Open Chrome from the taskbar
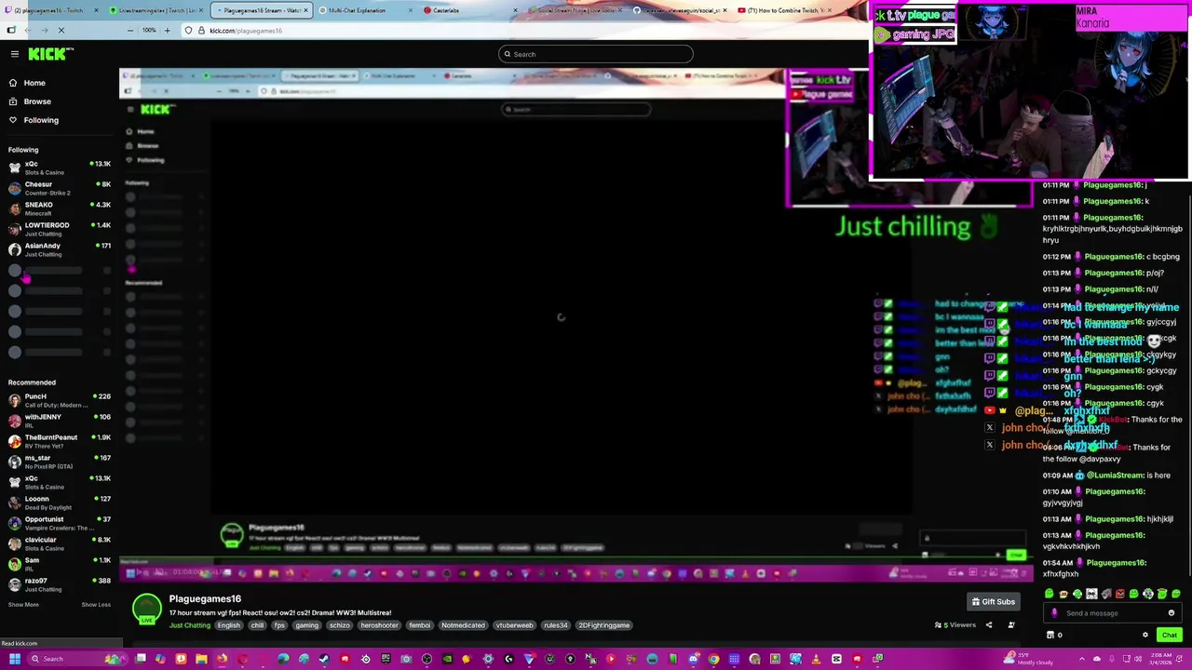1192x670 pixels. pyautogui.click(x=713, y=659)
